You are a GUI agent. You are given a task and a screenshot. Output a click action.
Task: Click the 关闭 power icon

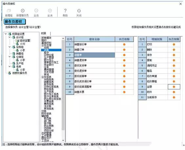(x=79, y=11)
